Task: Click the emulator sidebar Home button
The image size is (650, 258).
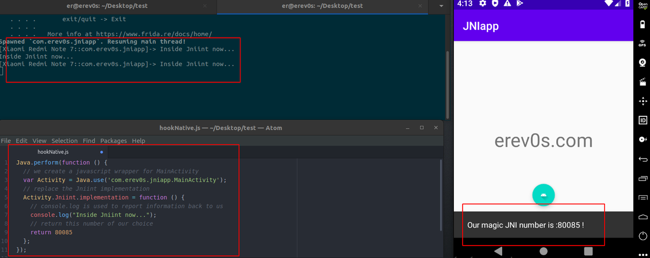Action: point(643,216)
